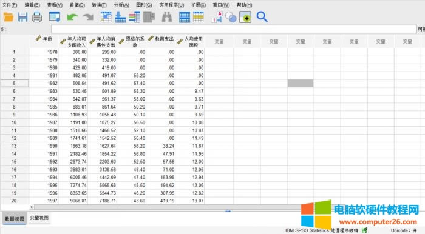Open the 图形(G) menu
Image resolution: width=425 pixels, height=234 pixels.
click(x=144, y=5)
